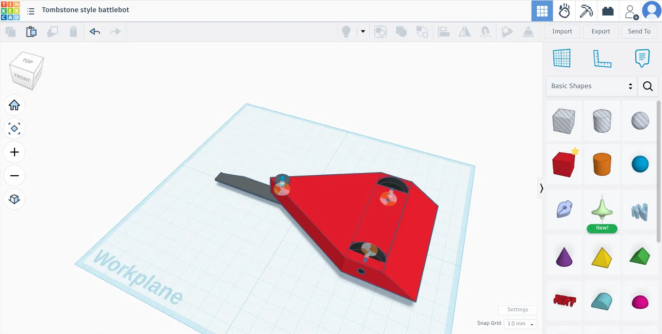Toggle orthographic perspective view cube icon
Screen dimensions: 662x334
point(15,199)
